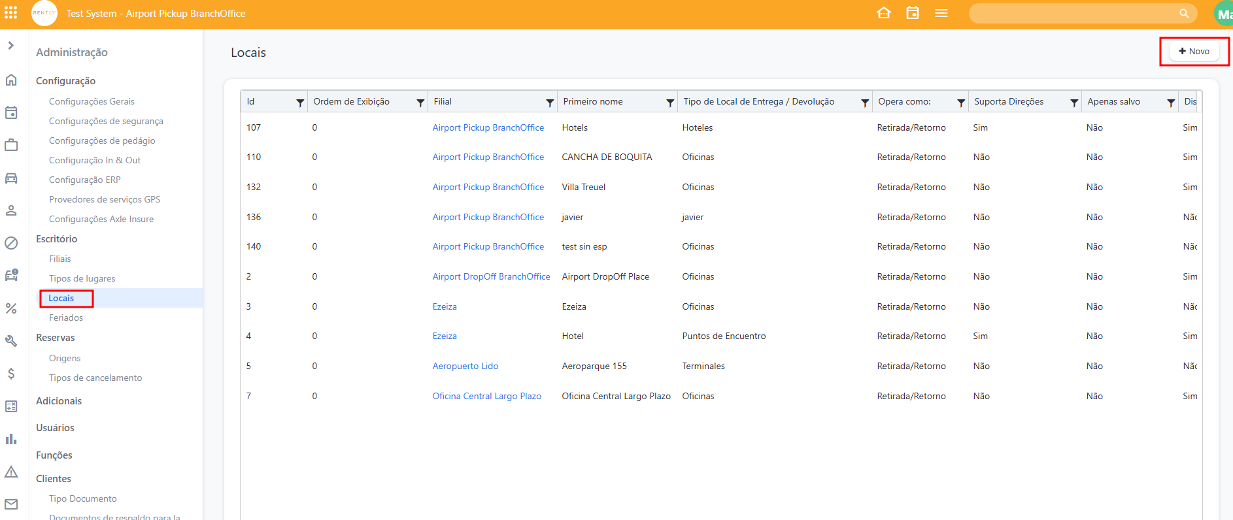Open the envelope mail icon in sidebar
1233x520 pixels.
(x=11, y=504)
